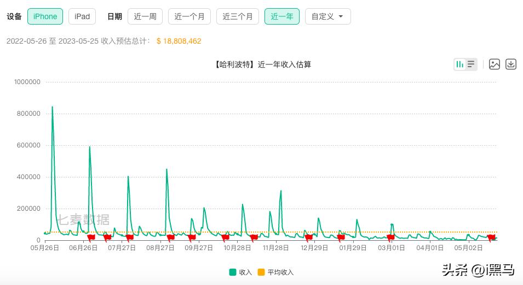Choose the 近一个月 date range
This screenshot has width=523, height=285.
click(189, 16)
